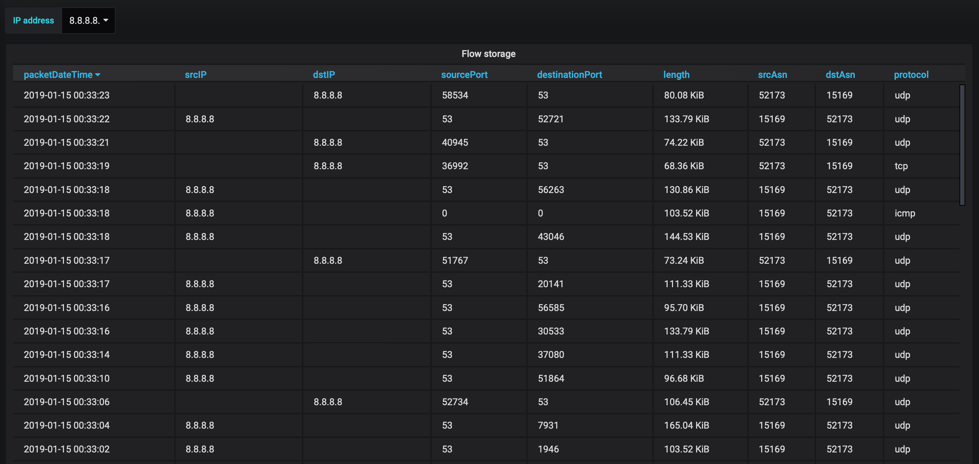Sort by sourcePort column header
Image resolution: width=979 pixels, height=464 pixels.
pyautogui.click(x=463, y=75)
